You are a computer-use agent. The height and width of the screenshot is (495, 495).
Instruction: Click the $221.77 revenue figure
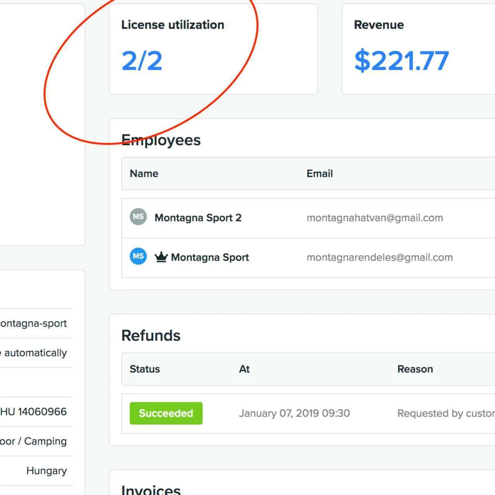[x=402, y=61]
